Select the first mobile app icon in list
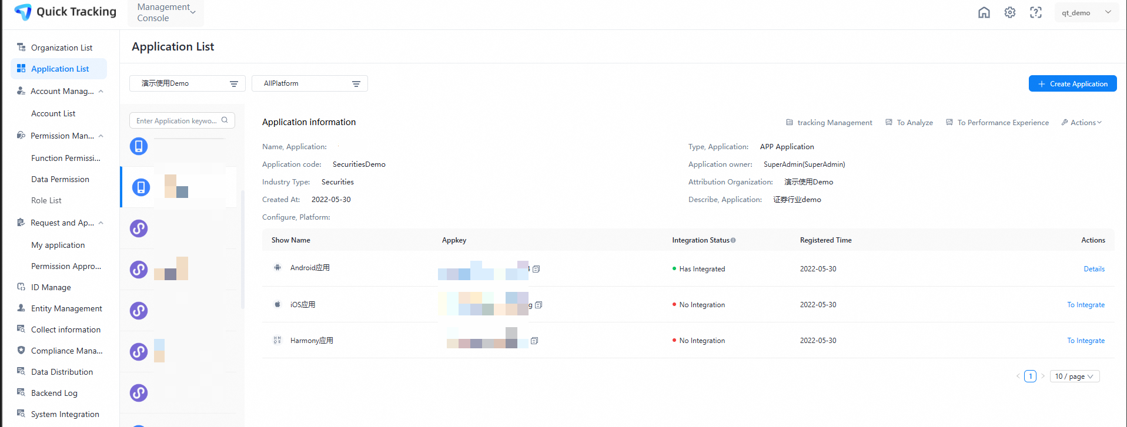This screenshot has height=427, width=1127. click(x=139, y=146)
